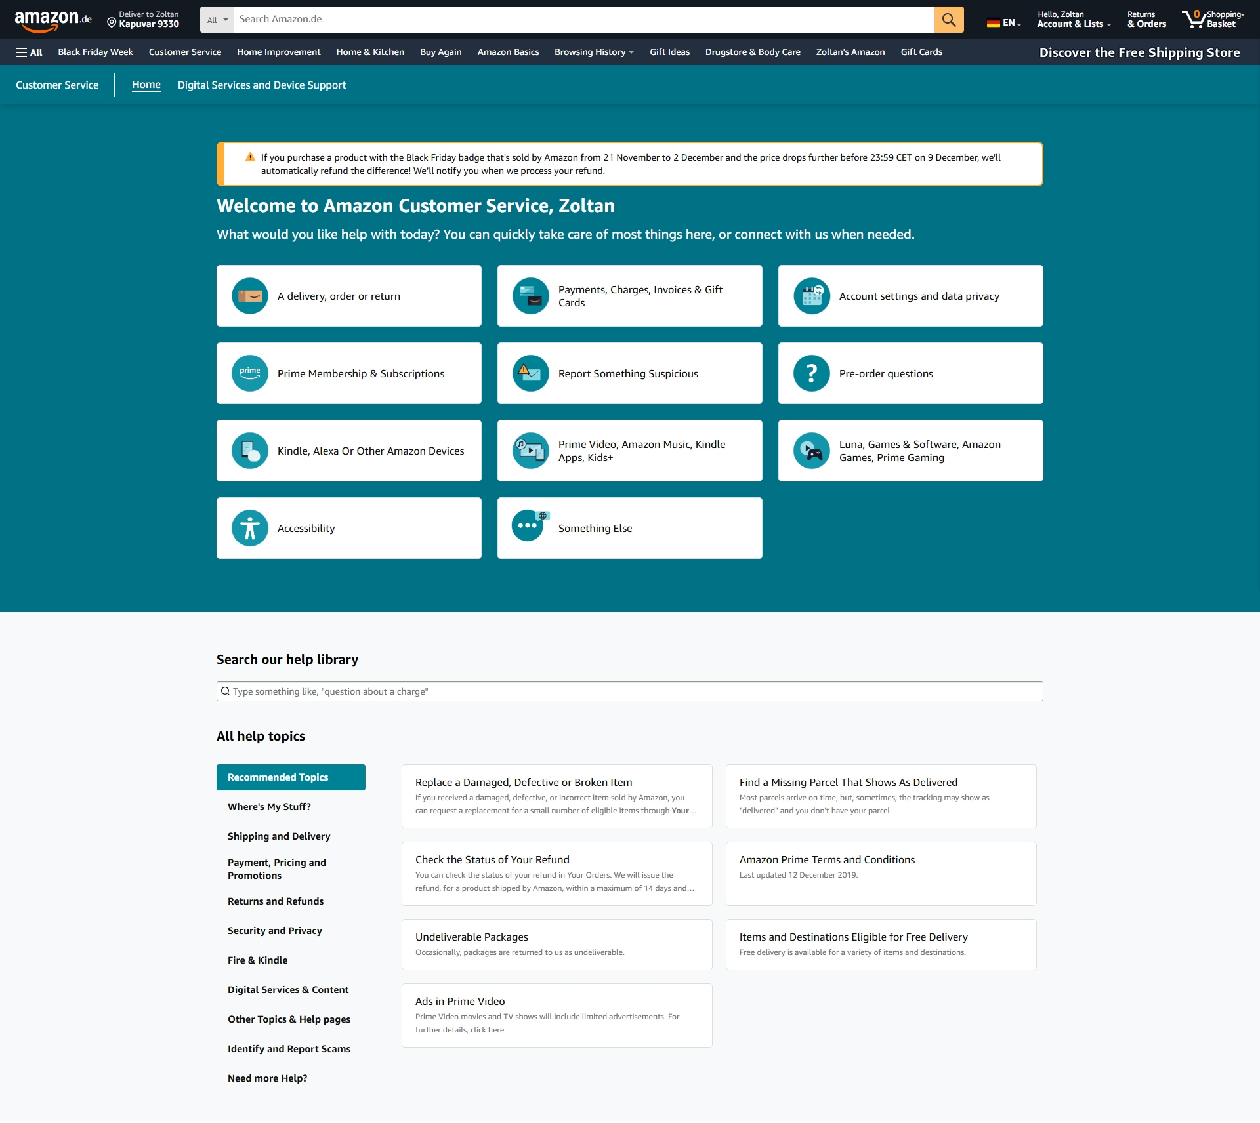Screen dimensions: 1260x1123
Task: Click the German flag language icon
Action: tap(993, 23)
